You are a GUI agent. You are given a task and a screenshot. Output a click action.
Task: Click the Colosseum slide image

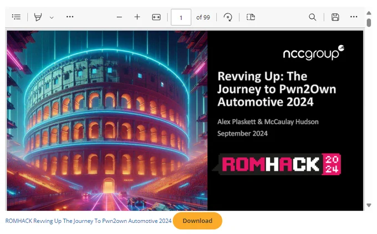(107, 120)
